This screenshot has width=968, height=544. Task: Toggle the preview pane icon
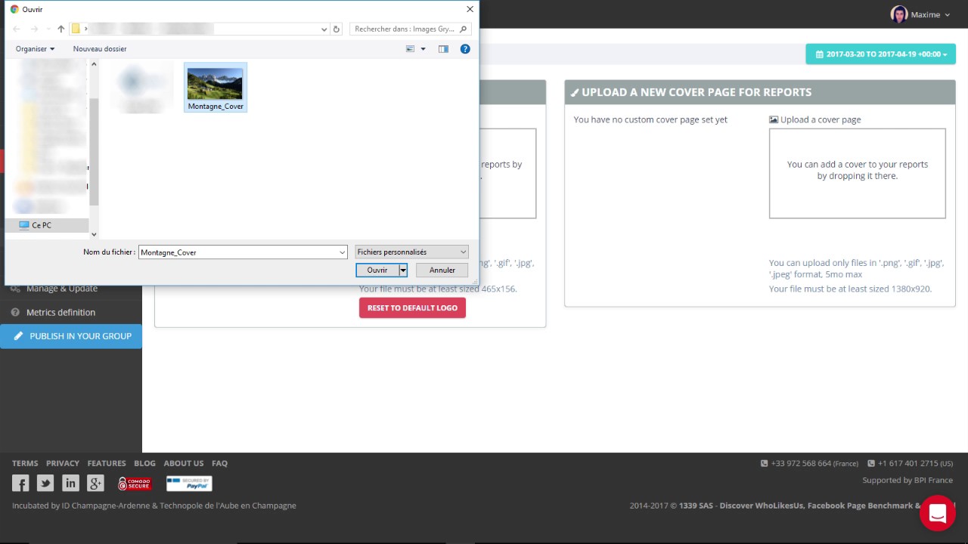click(x=443, y=48)
